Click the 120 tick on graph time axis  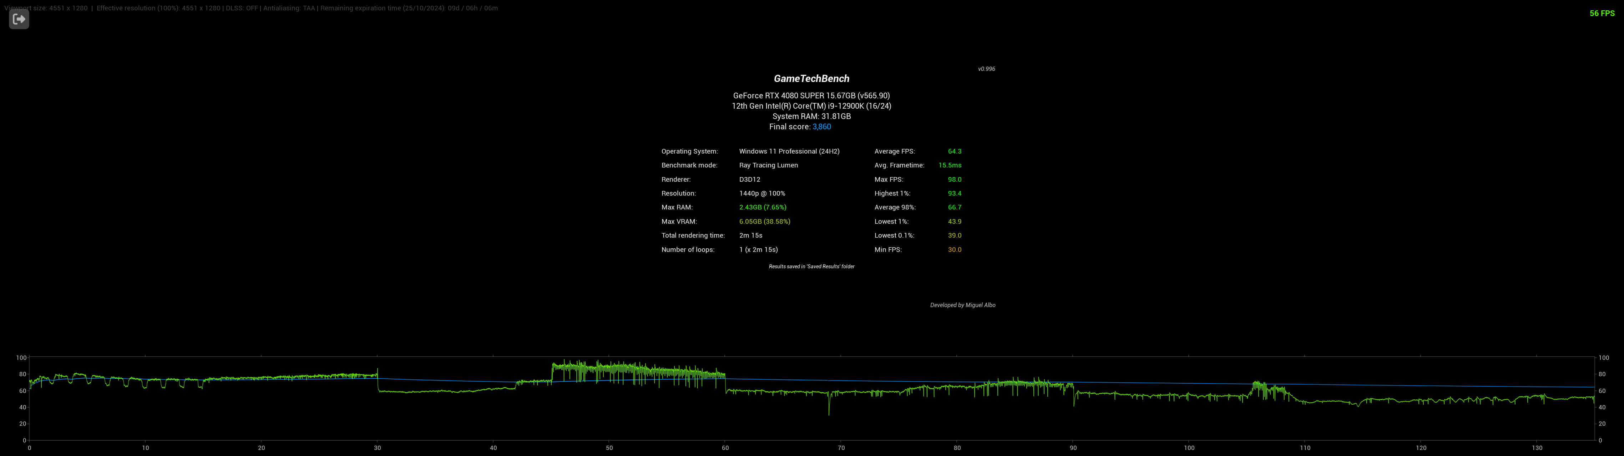point(1421,449)
